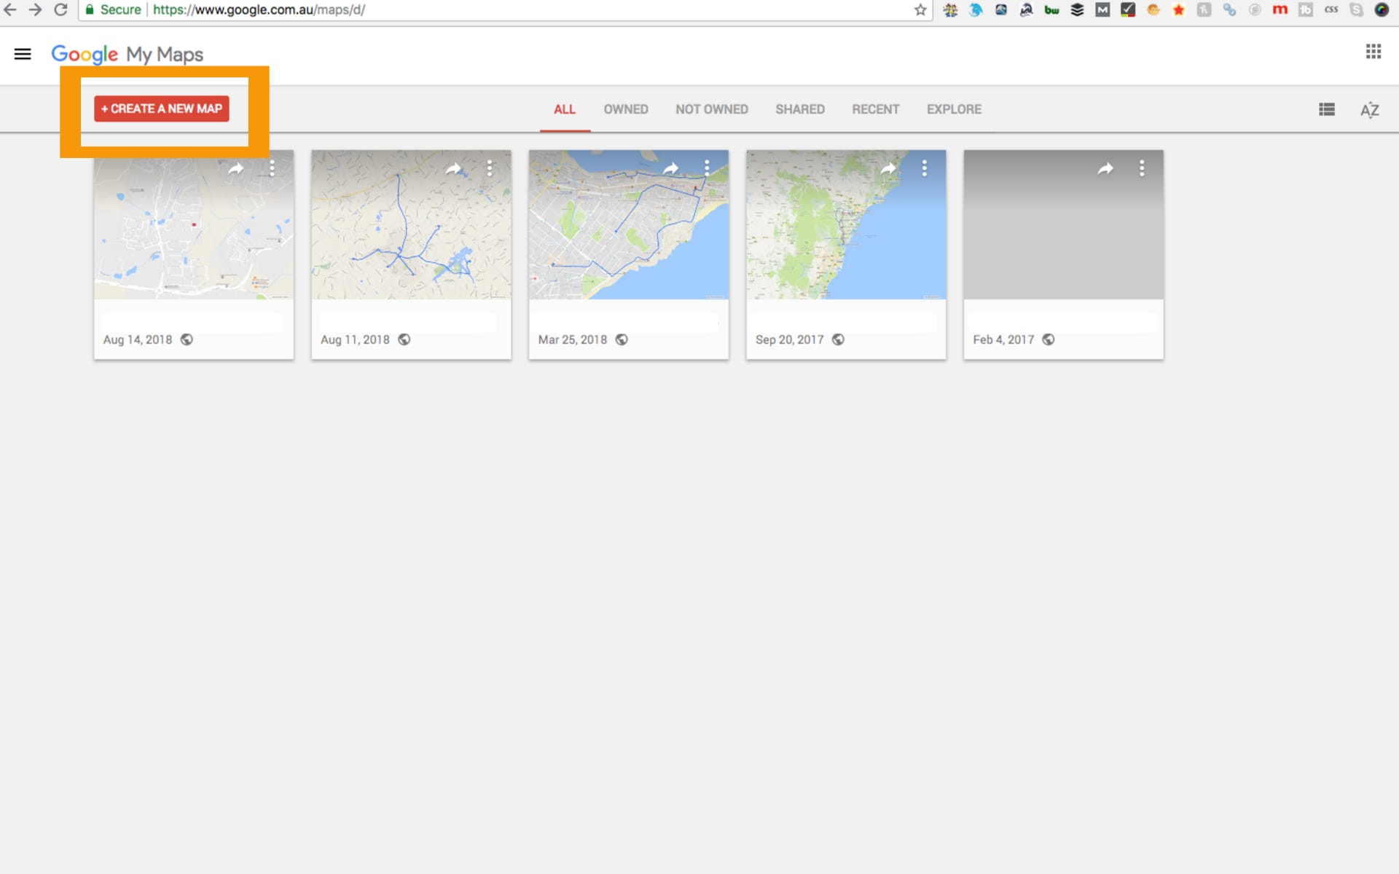Click the public globe icon beside Sep 20, 2017
1399x874 pixels.
pyautogui.click(x=838, y=339)
